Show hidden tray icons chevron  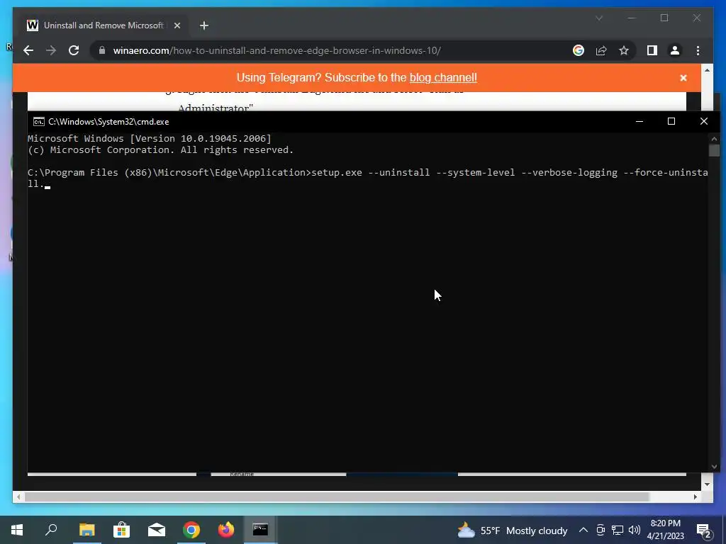point(583,530)
